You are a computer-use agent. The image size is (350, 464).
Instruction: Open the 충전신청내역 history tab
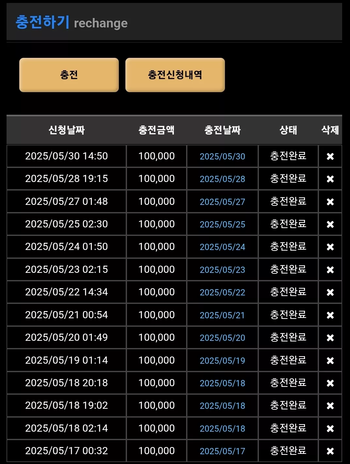tap(175, 75)
